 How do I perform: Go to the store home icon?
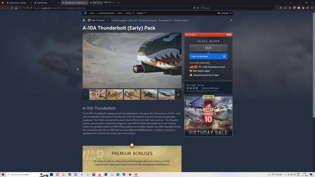(x=84, y=20)
